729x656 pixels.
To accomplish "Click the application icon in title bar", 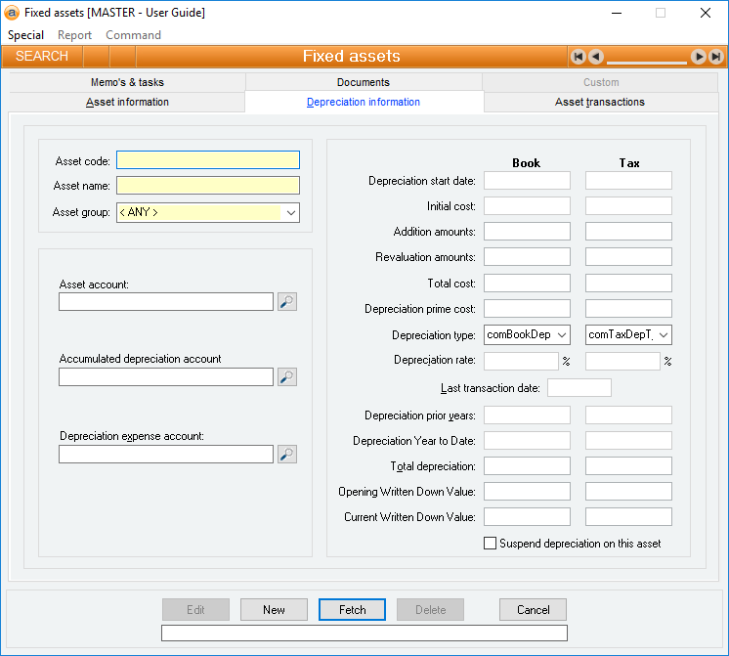I will (x=13, y=13).
